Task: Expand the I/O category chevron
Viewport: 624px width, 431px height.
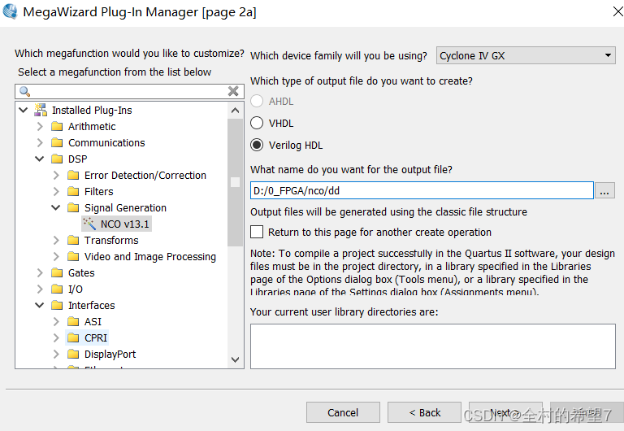Action: [40, 290]
